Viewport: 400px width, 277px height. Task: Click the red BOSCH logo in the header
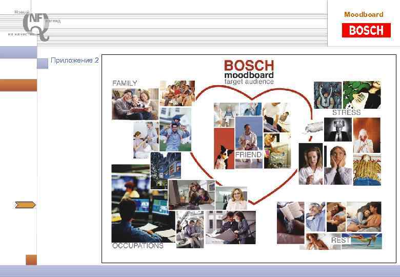(366, 30)
